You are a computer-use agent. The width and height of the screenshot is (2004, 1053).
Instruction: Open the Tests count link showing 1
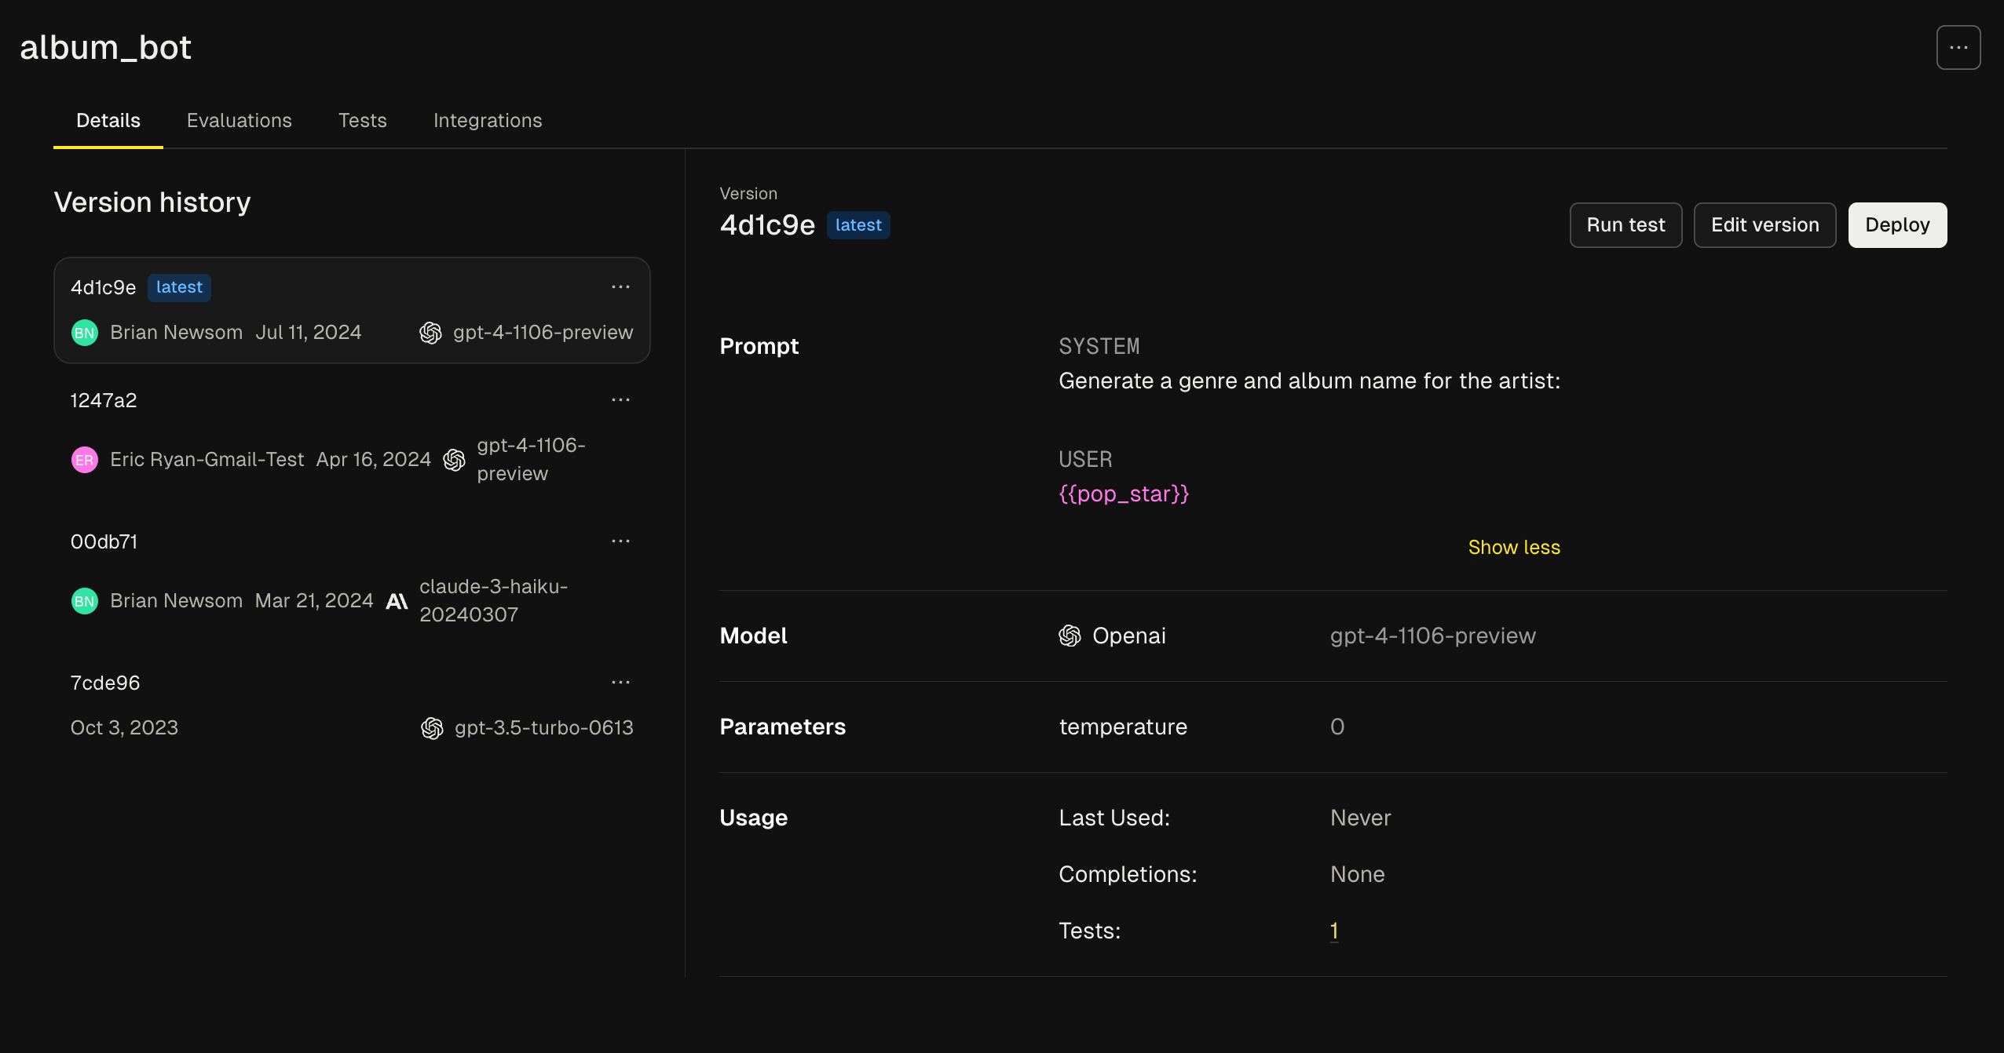(x=1333, y=931)
